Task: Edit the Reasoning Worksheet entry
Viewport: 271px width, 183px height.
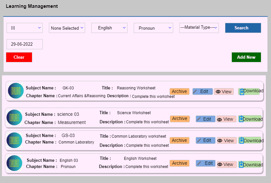Action: [203, 91]
